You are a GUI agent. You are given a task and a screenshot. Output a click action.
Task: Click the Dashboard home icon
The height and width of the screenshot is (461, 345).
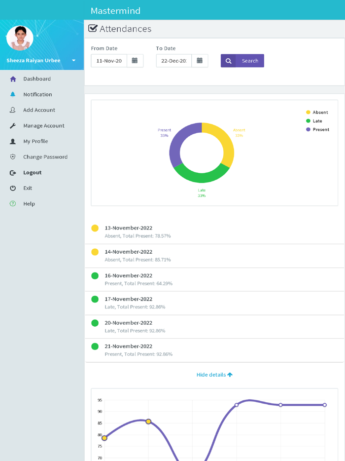pos(13,79)
